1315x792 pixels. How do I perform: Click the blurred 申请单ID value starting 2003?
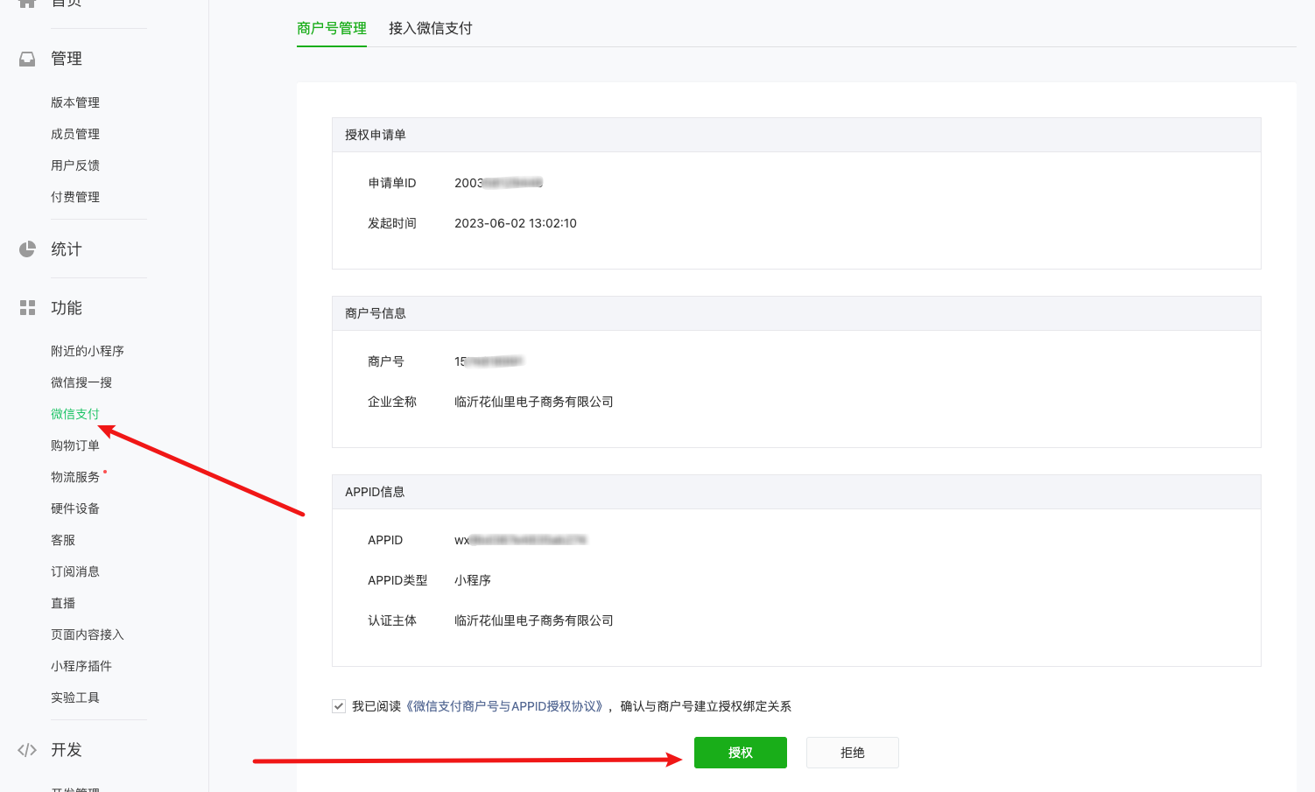pos(499,183)
